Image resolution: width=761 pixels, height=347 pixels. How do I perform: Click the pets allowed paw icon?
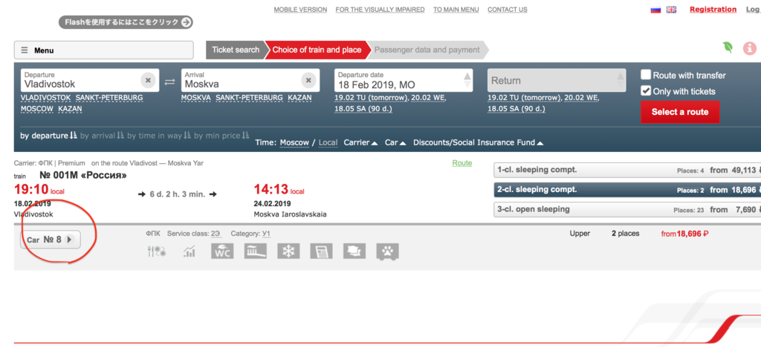pyautogui.click(x=387, y=251)
